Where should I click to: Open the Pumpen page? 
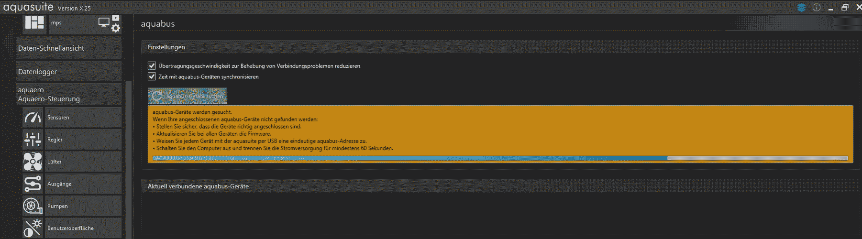point(83,206)
